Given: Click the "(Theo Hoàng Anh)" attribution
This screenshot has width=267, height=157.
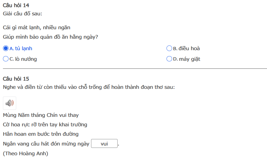Looking at the screenshot, I should point(25,153).
